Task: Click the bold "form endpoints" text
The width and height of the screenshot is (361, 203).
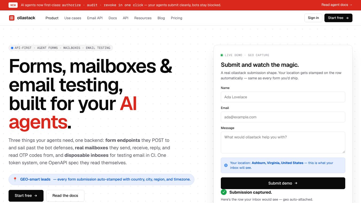Action: click(123, 140)
